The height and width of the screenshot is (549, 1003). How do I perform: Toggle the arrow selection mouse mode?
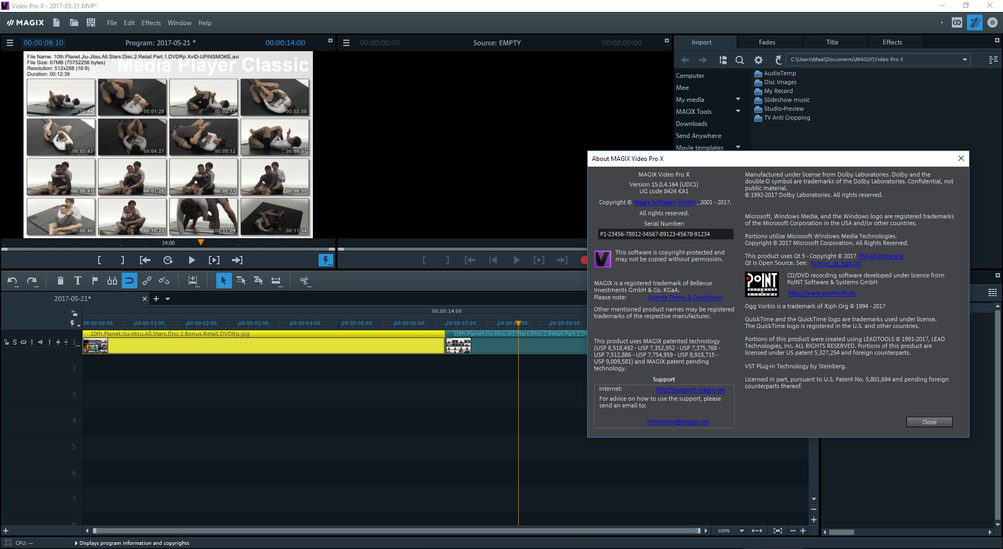click(224, 281)
